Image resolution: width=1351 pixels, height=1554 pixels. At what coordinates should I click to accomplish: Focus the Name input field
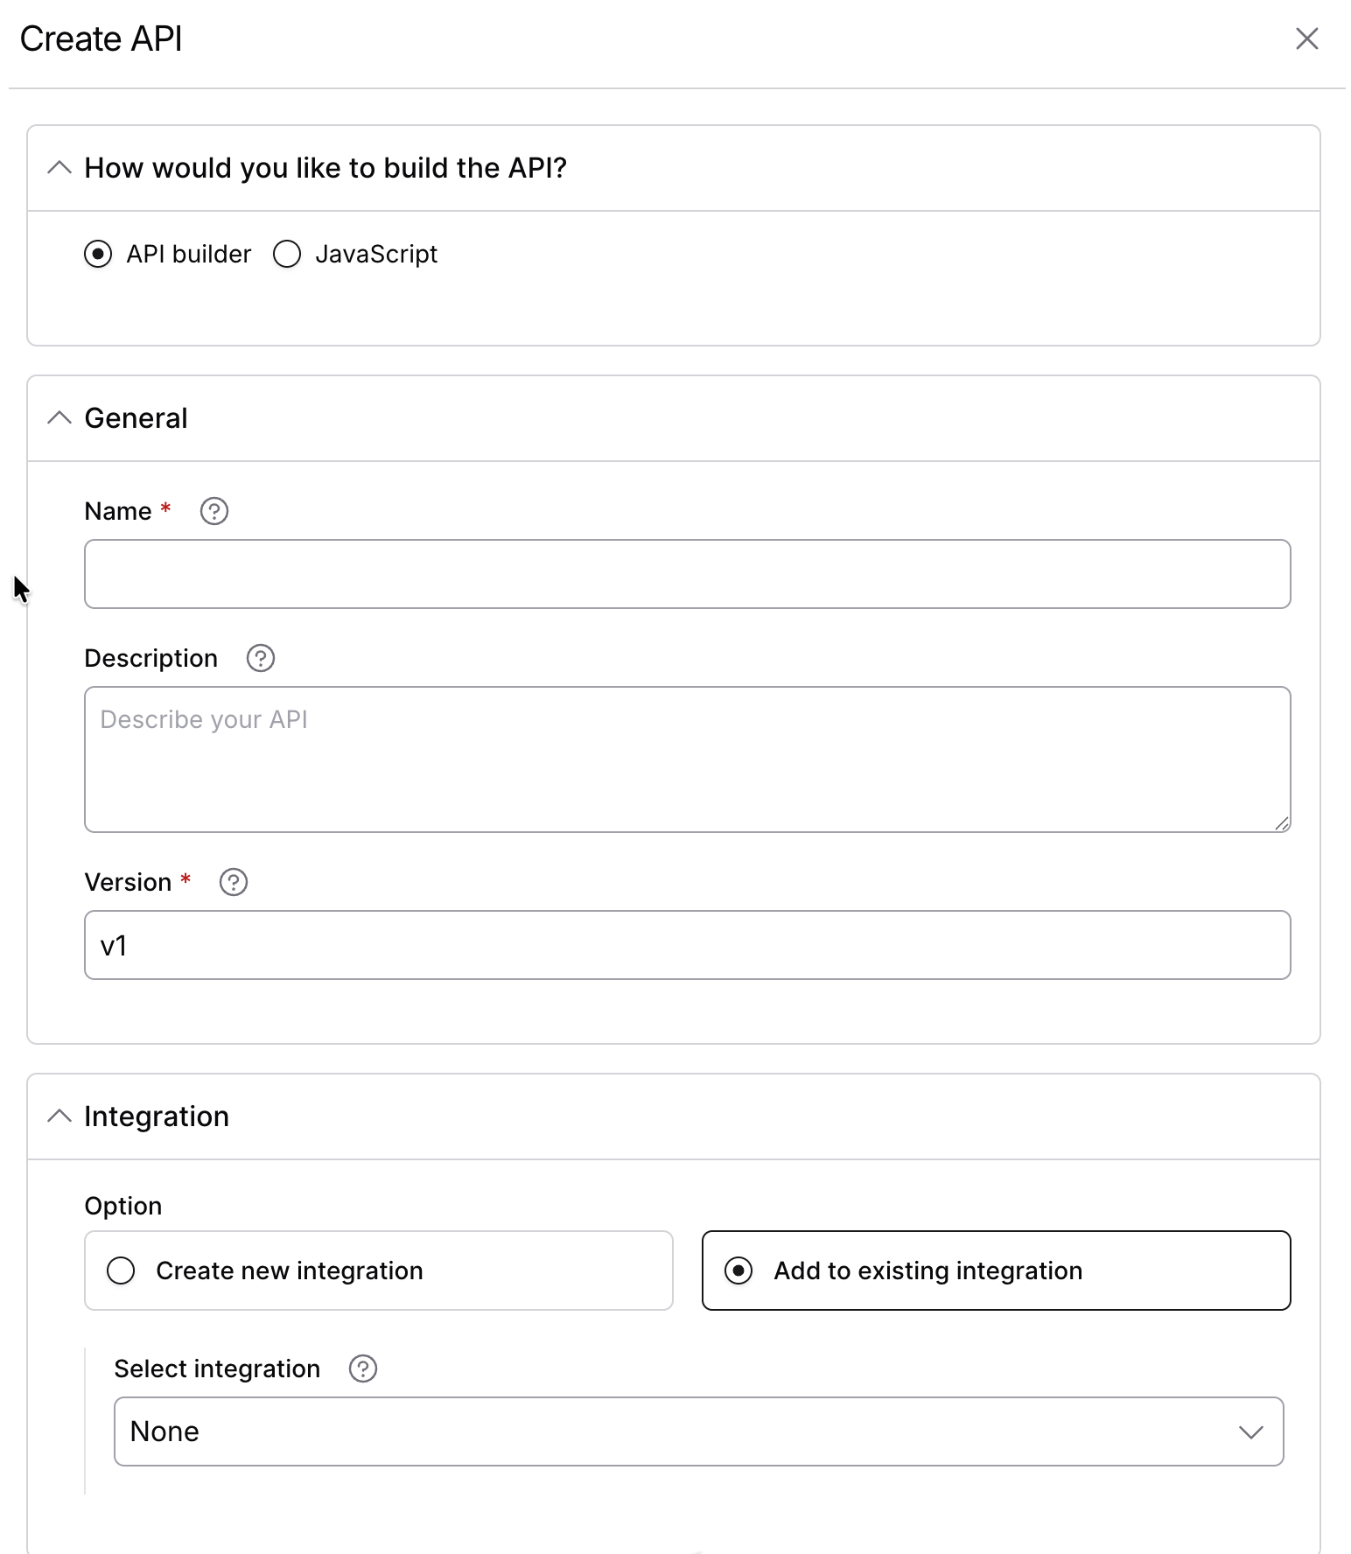(x=688, y=574)
